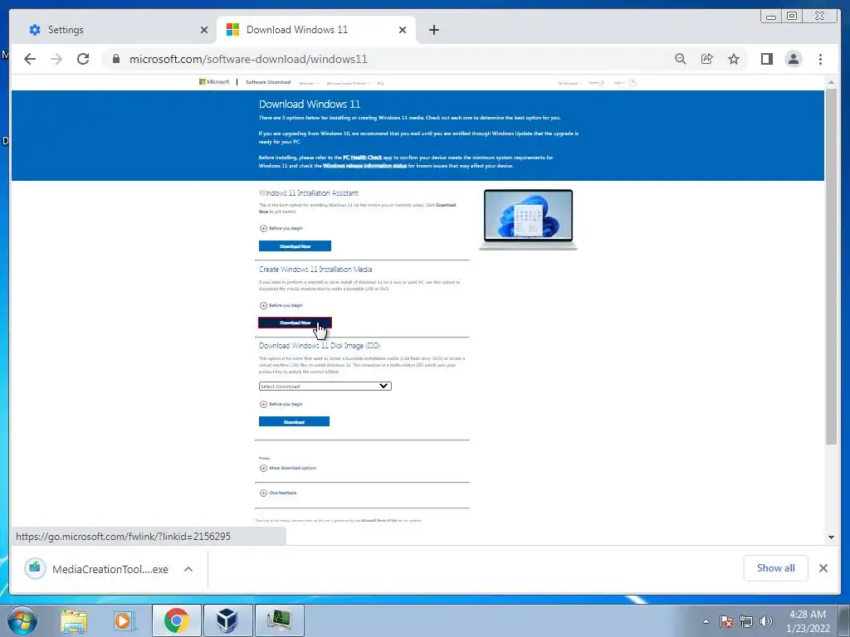Click the address bar URL
Image resolution: width=850 pixels, height=637 pixels.
(x=248, y=59)
